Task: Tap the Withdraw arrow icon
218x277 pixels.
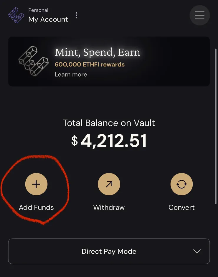Action: (x=109, y=184)
